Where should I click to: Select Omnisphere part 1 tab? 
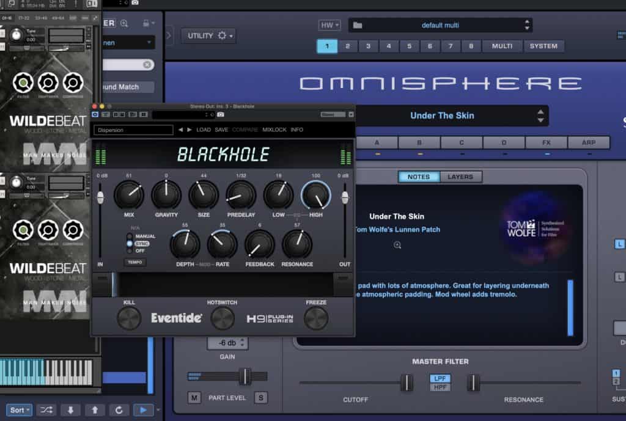point(327,46)
